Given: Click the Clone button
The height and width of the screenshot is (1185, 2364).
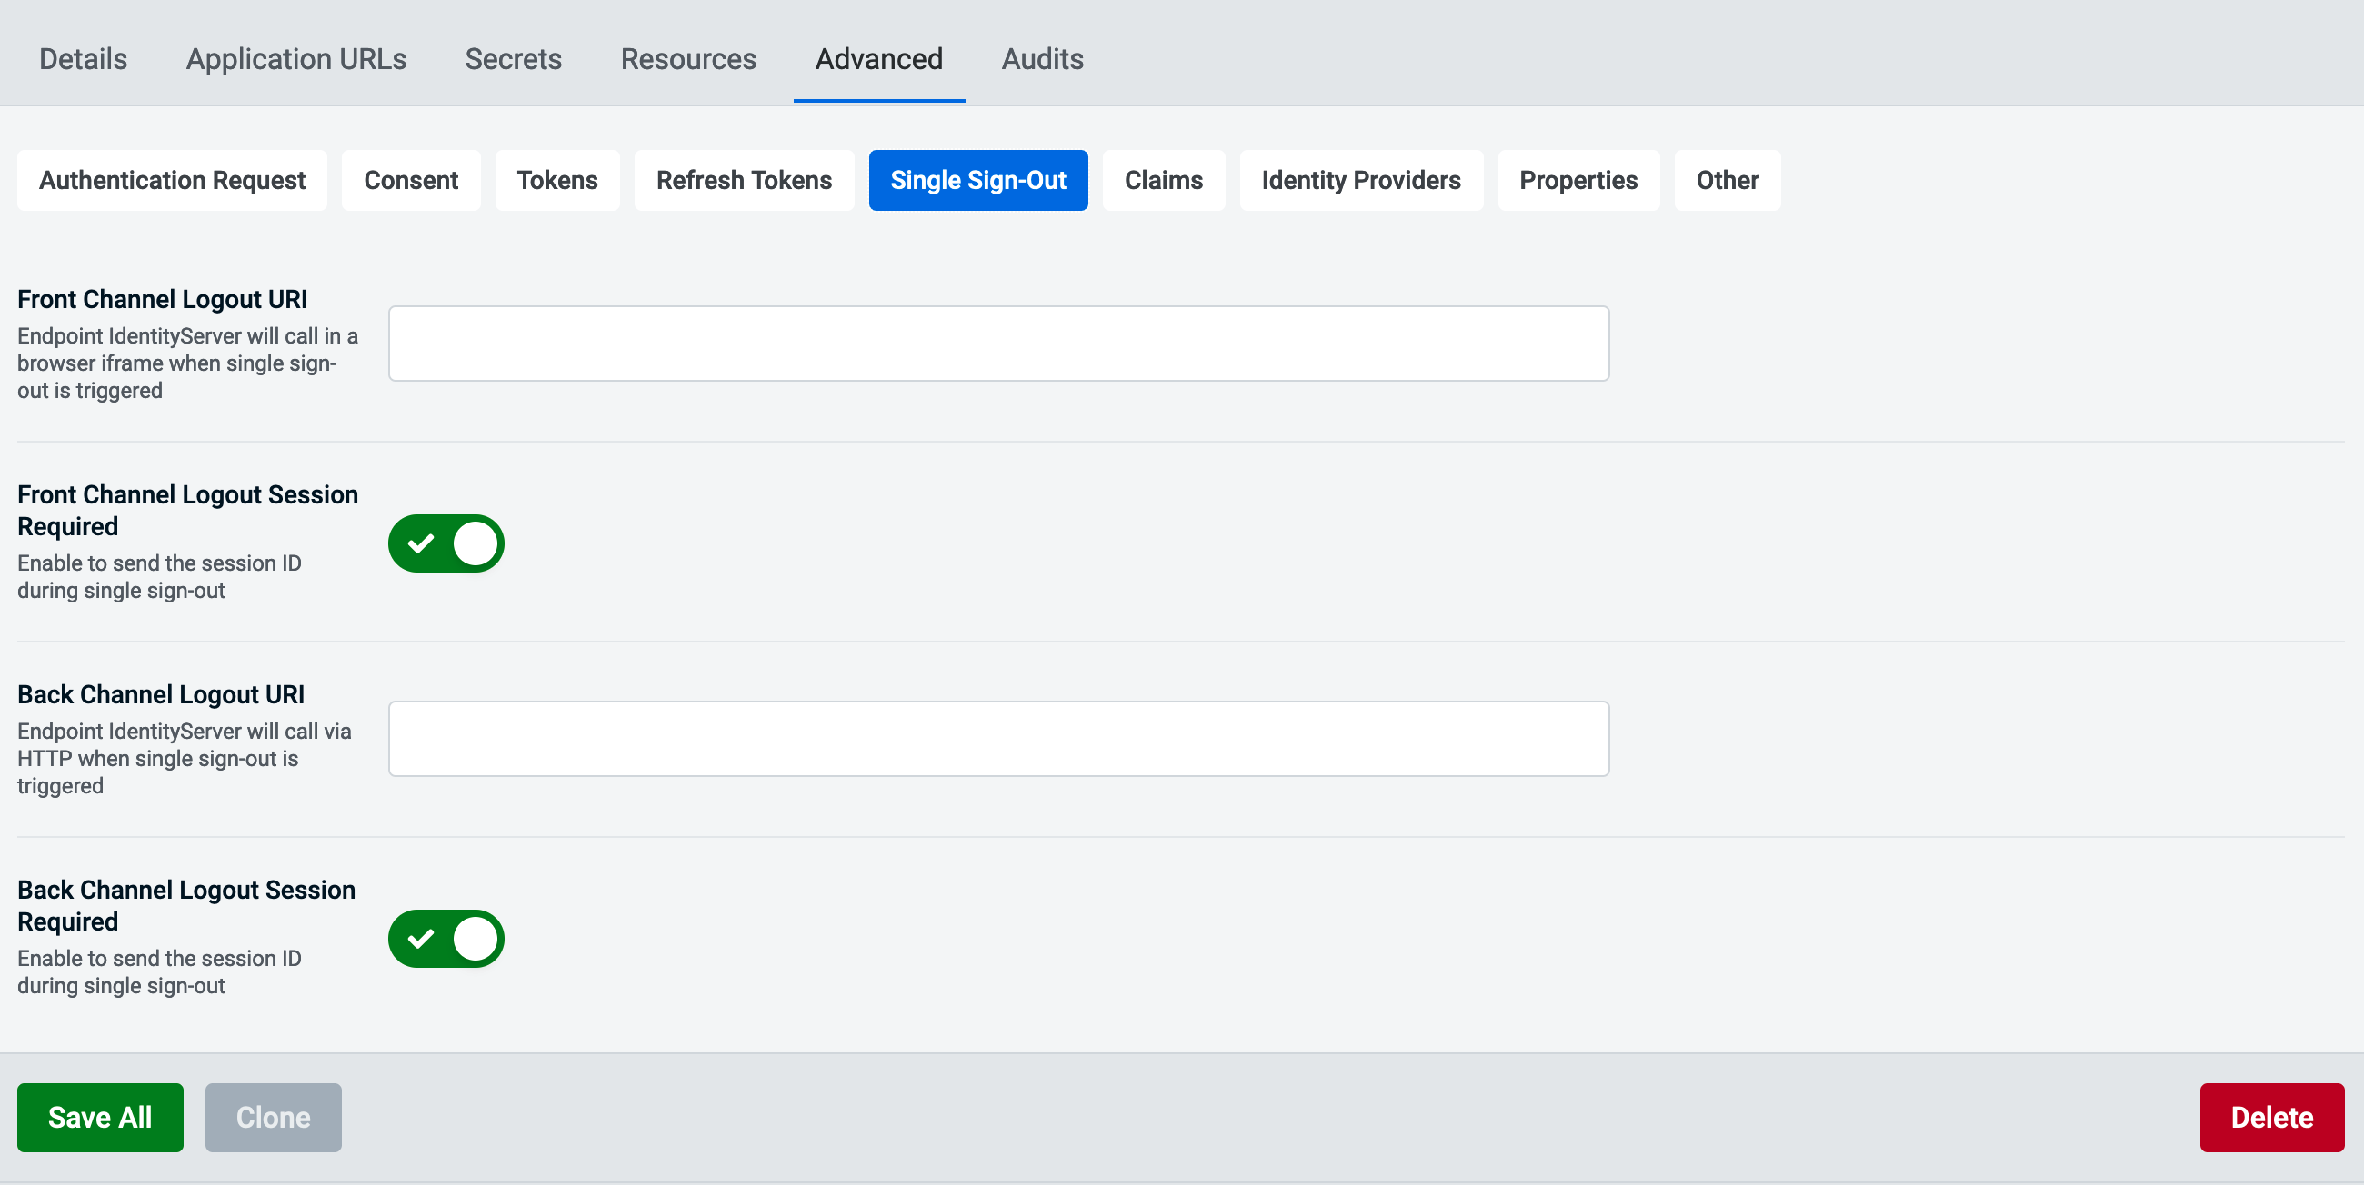Looking at the screenshot, I should 272,1117.
